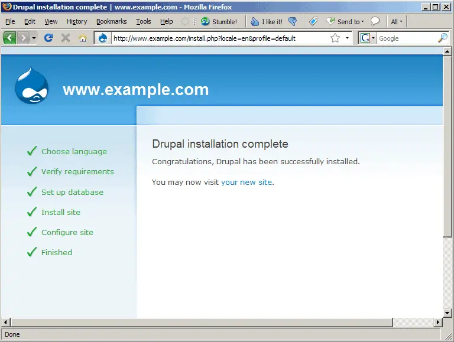Open the address bar URL history dropdown
Image resolution: width=454 pixels, height=342 pixels.
pyautogui.click(x=347, y=38)
